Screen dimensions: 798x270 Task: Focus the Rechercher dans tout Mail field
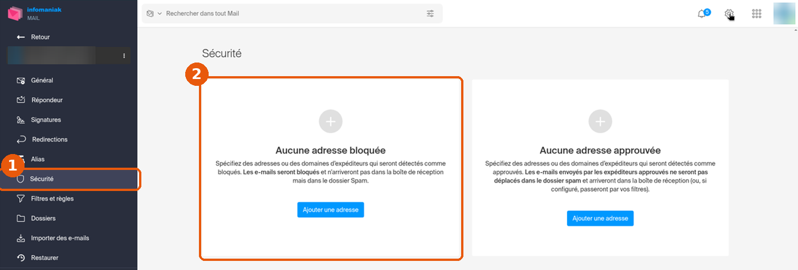click(x=292, y=13)
